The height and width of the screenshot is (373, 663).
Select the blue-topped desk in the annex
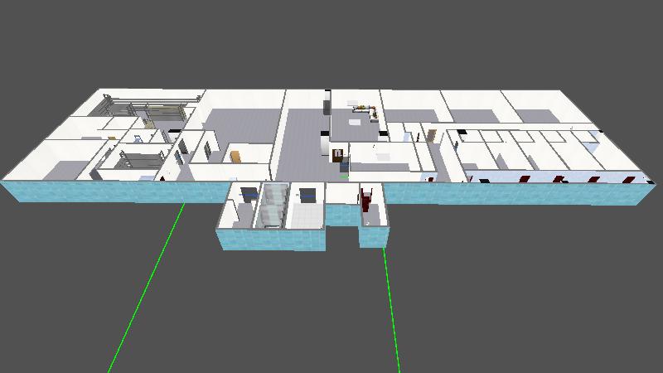[307, 193]
